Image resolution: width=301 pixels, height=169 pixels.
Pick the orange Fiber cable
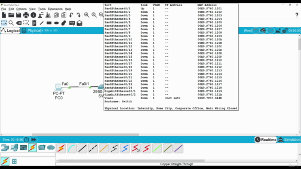click(x=103, y=148)
